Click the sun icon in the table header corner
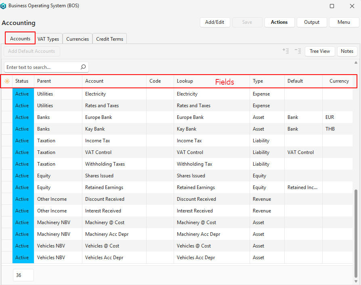Image resolution: width=361 pixels, height=285 pixels. coord(6,81)
